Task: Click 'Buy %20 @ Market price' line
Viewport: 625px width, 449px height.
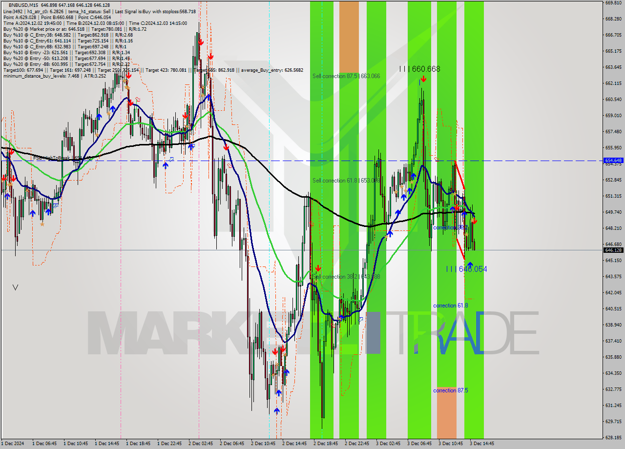Action: click(74, 29)
